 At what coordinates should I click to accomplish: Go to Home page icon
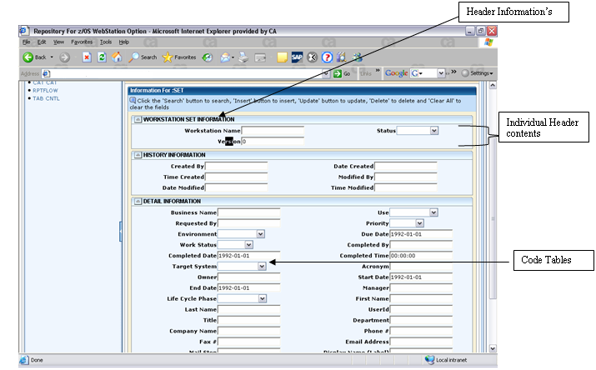click(117, 57)
